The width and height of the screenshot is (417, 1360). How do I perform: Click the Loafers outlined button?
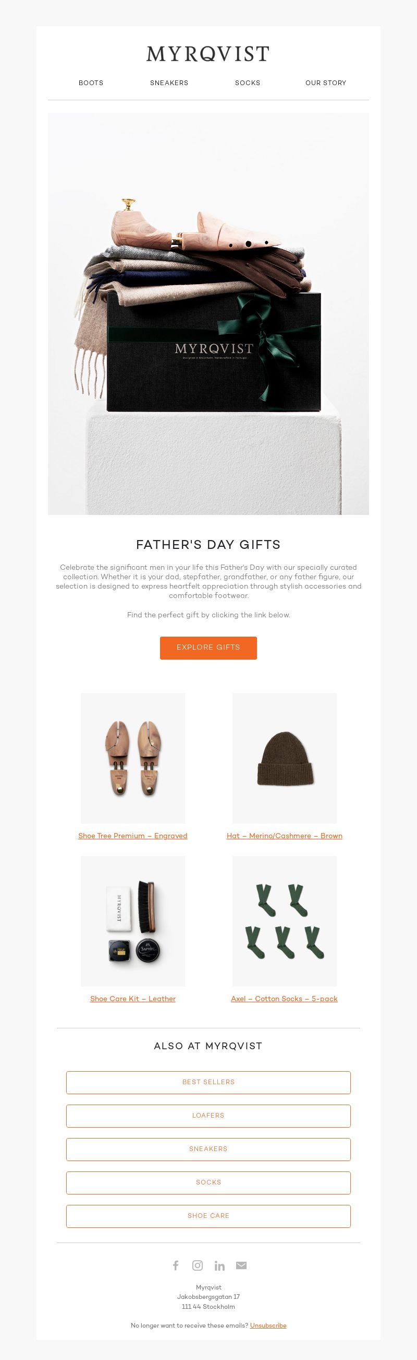(x=208, y=1116)
